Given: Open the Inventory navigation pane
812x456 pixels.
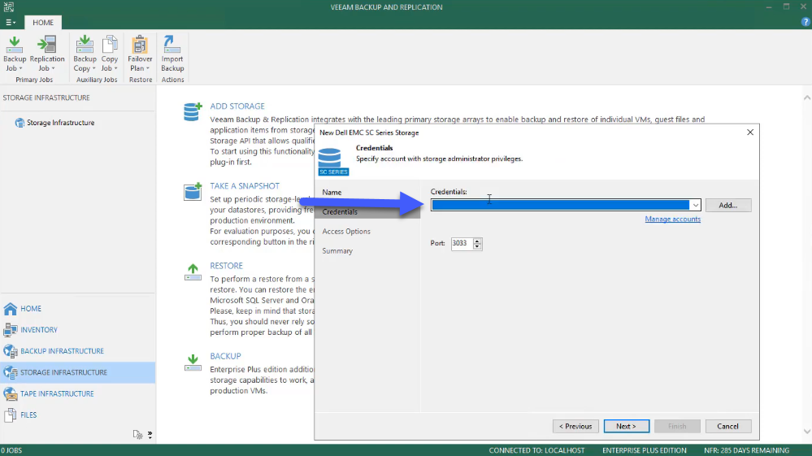Looking at the screenshot, I should pos(78,330).
